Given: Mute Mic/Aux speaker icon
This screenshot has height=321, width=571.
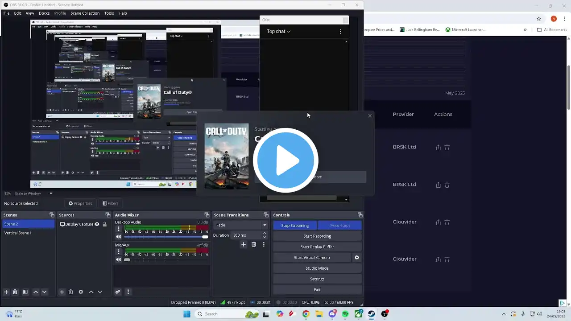Looking at the screenshot, I should (119, 259).
